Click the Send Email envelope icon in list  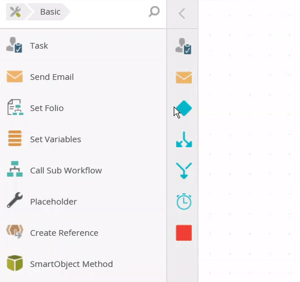coord(15,76)
